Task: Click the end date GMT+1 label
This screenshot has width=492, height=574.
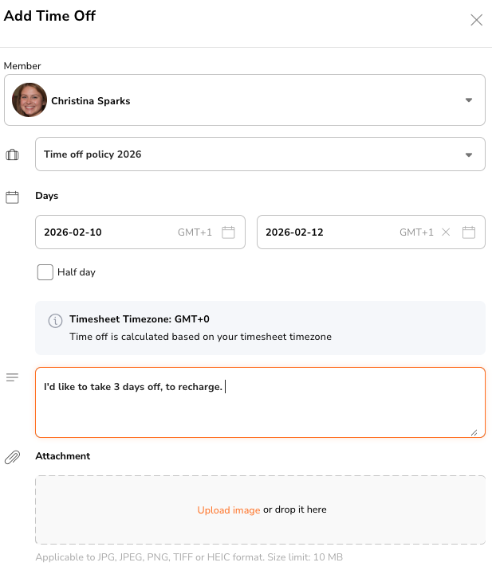Action: pyautogui.click(x=416, y=232)
